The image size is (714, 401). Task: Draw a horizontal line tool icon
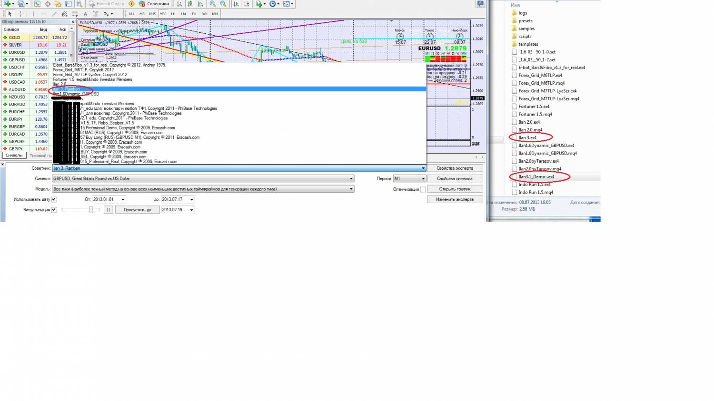pyautogui.click(x=44, y=14)
